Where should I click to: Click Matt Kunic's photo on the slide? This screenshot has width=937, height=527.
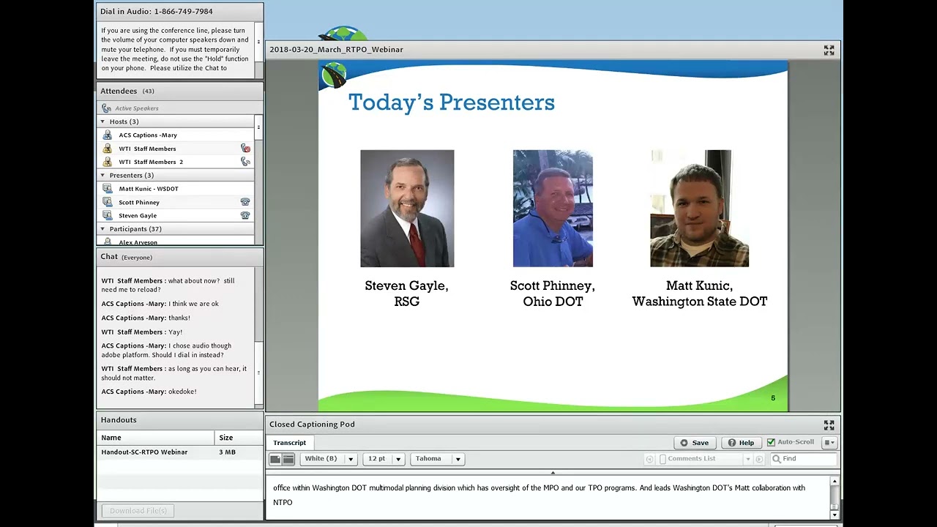[699, 209]
